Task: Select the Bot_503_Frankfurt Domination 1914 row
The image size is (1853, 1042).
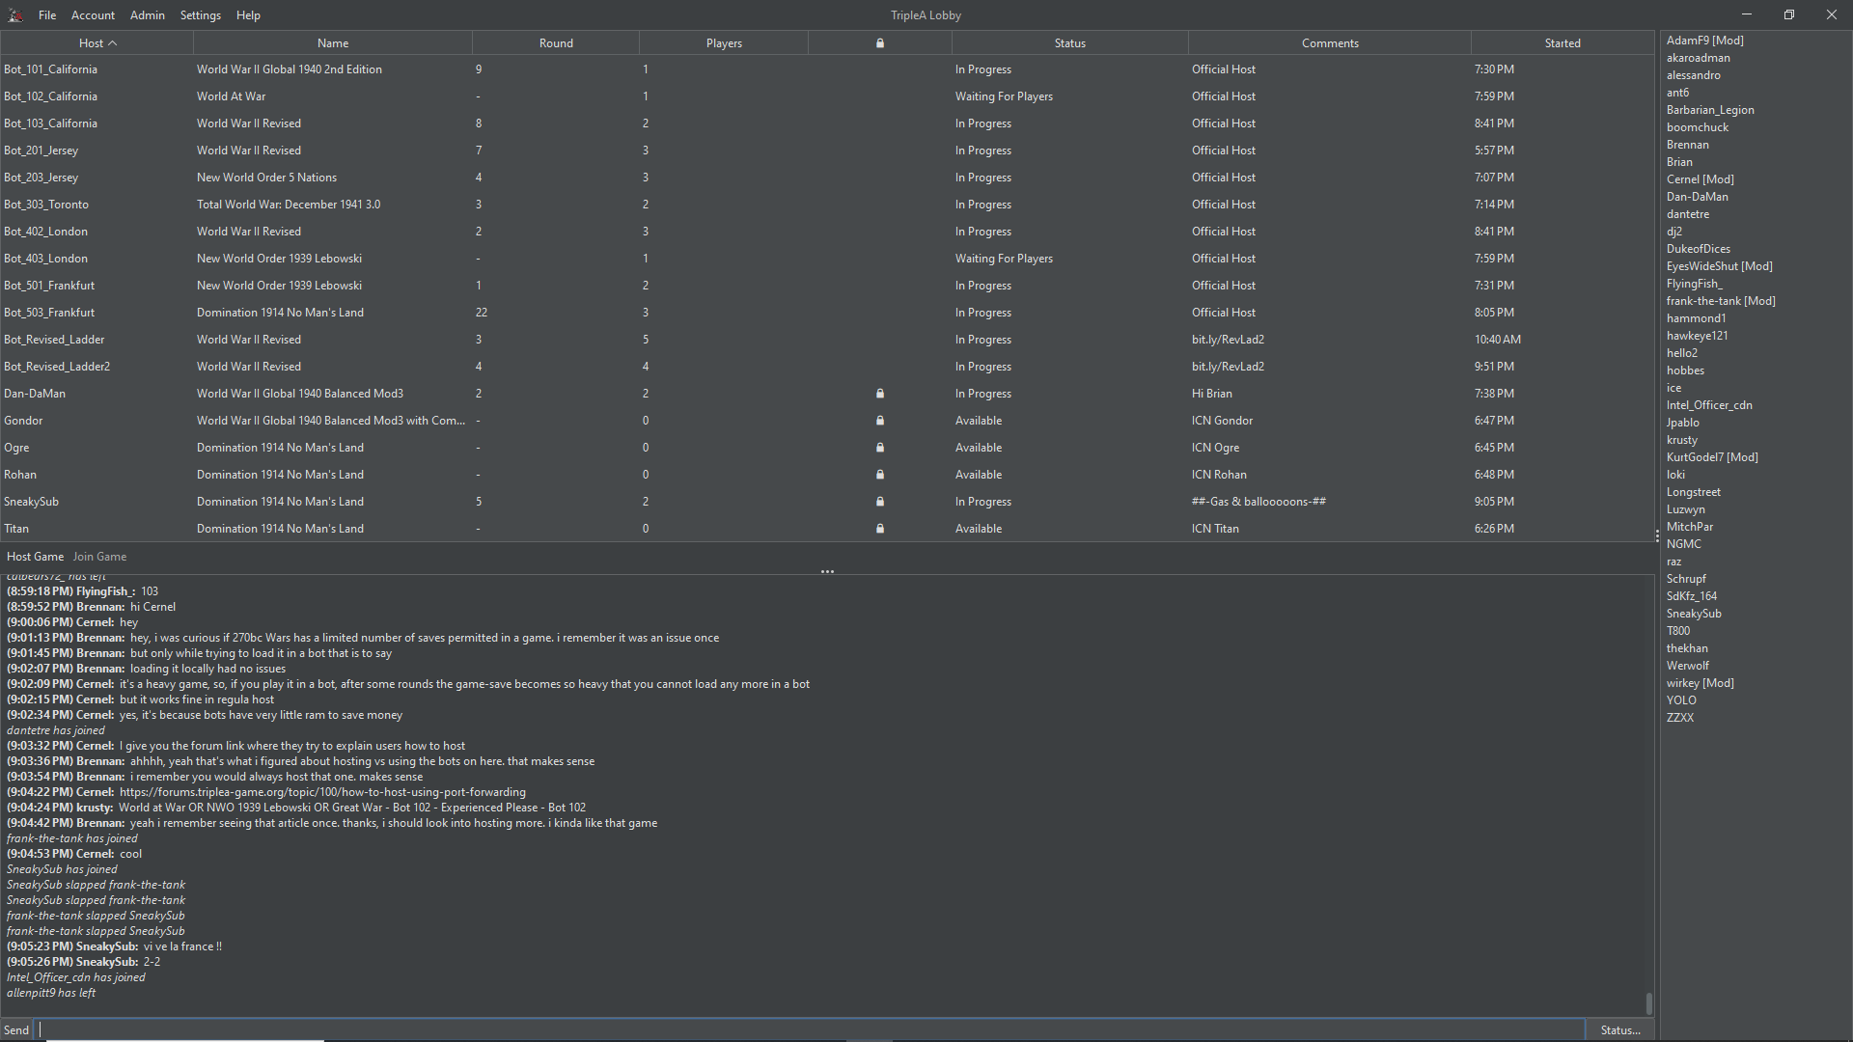Action: coord(827,313)
